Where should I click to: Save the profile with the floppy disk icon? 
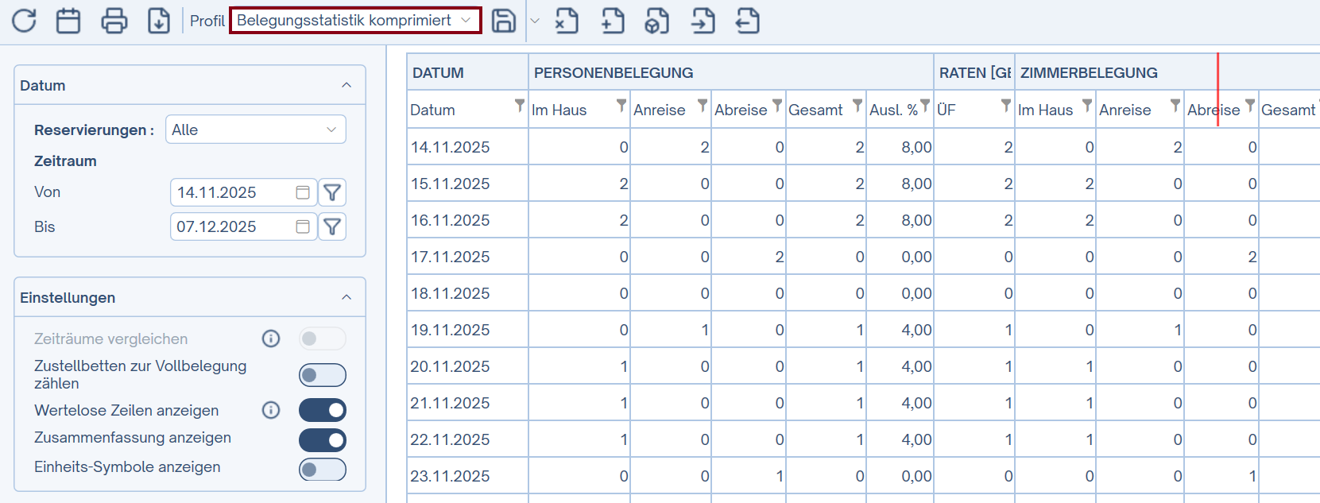pyautogui.click(x=504, y=21)
